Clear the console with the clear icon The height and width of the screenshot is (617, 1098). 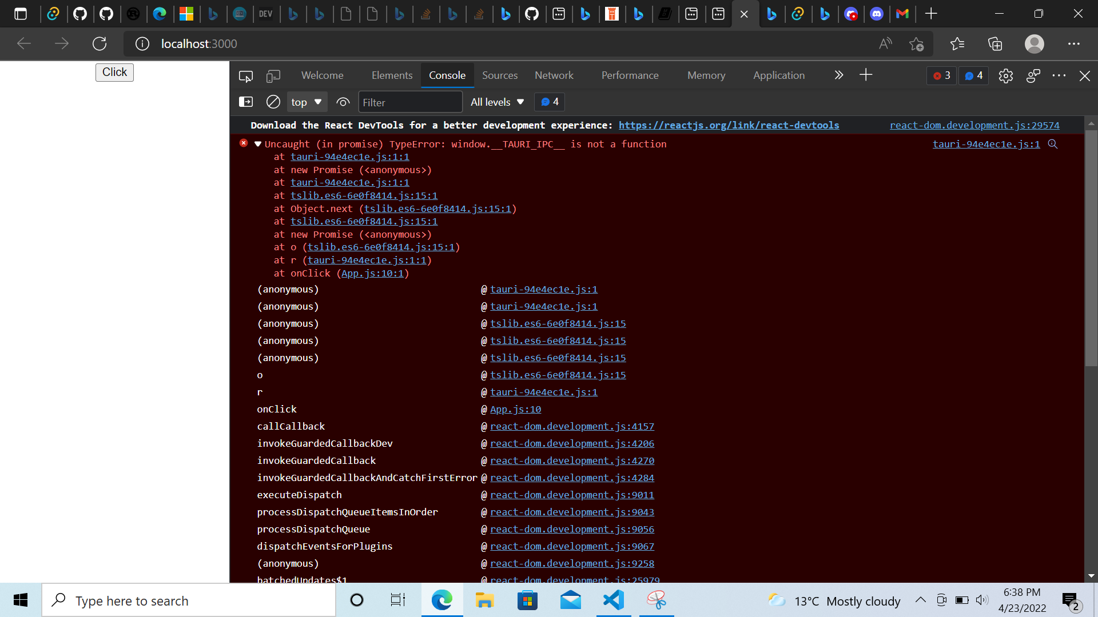273,102
